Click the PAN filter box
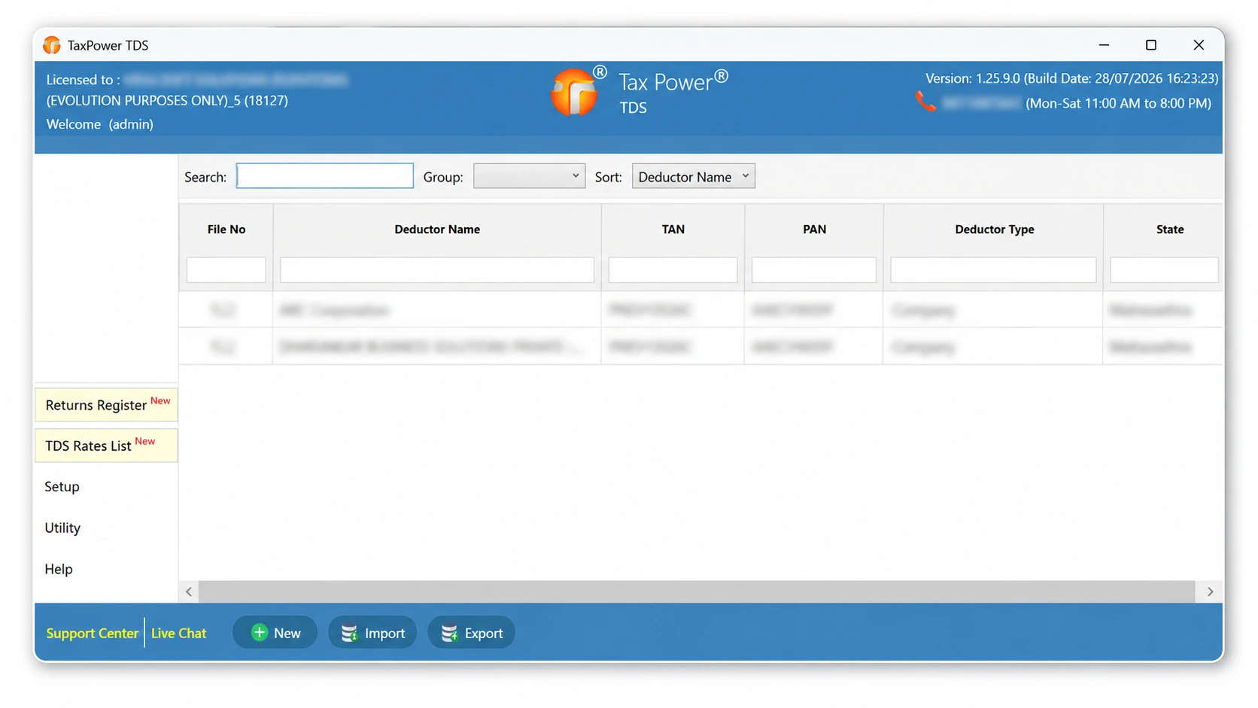This screenshot has width=1258, height=708. point(814,270)
